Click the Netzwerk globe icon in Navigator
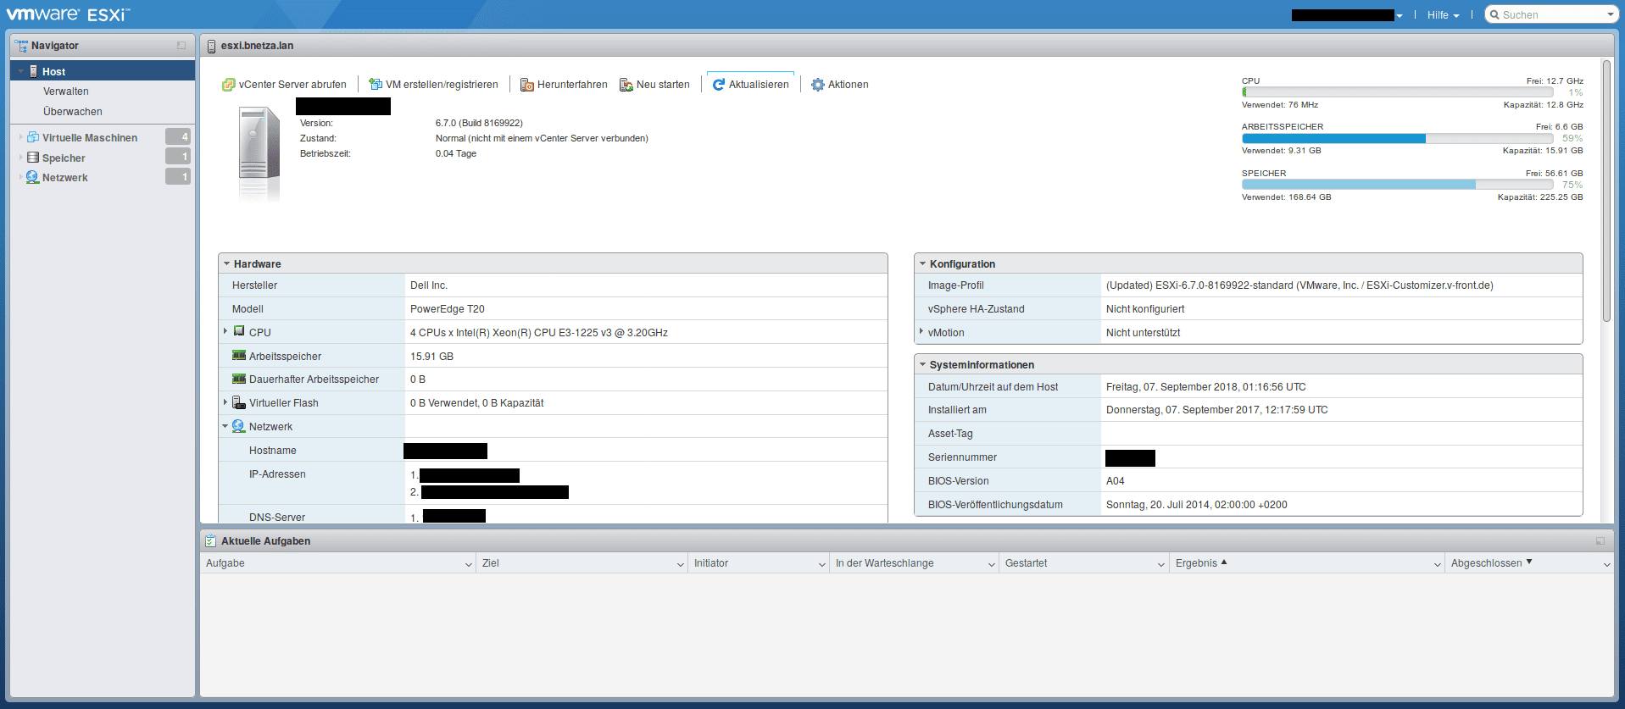 pos(33,177)
